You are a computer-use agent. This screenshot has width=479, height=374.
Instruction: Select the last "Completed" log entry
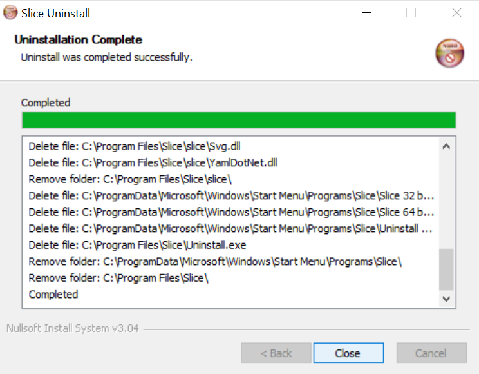[53, 294]
